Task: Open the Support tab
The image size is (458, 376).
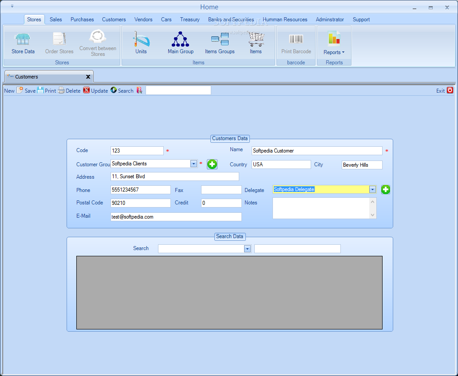Action: [361, 20]
